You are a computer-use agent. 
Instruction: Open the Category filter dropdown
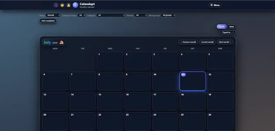111,15
